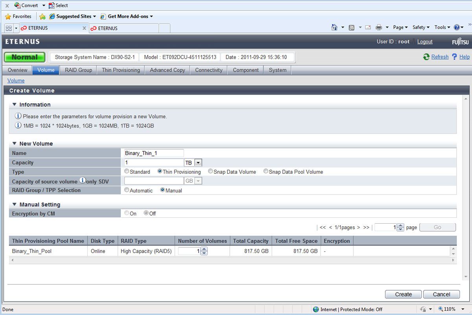Open the Favorites star button
Viewport: 472px width, 315px height.
[x=8, y=17]
